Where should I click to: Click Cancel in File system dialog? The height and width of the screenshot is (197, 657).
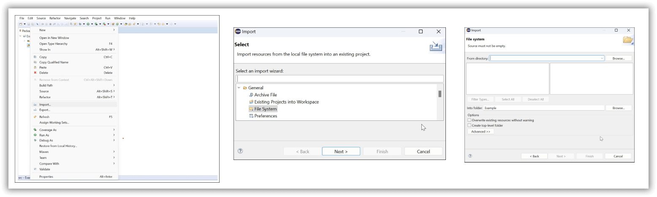click(618, 156)
